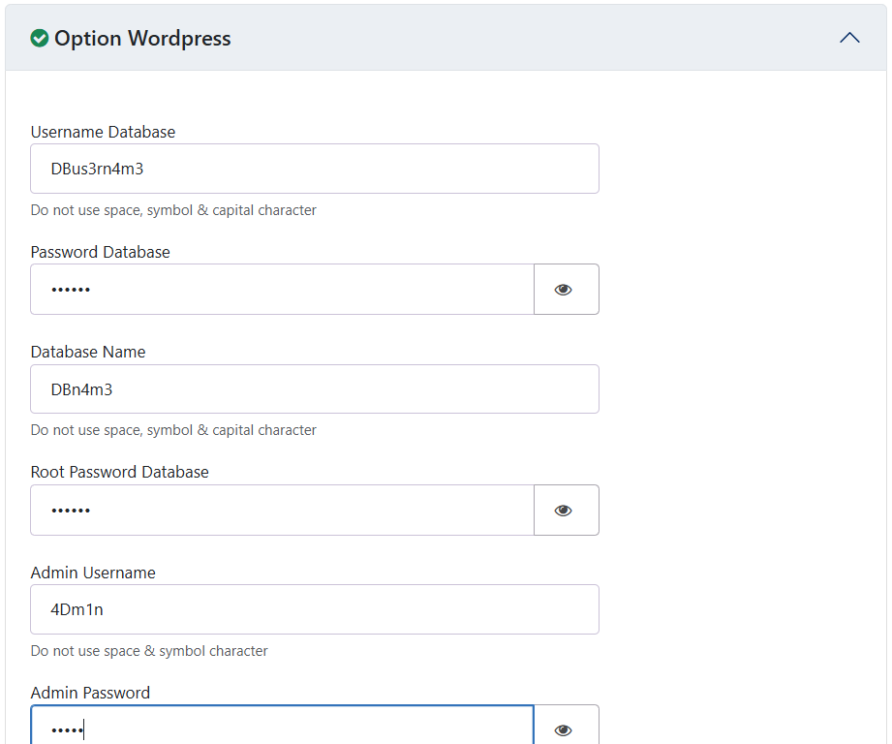Click the Option Wordpress accordion header title

[x=142, y=39]
